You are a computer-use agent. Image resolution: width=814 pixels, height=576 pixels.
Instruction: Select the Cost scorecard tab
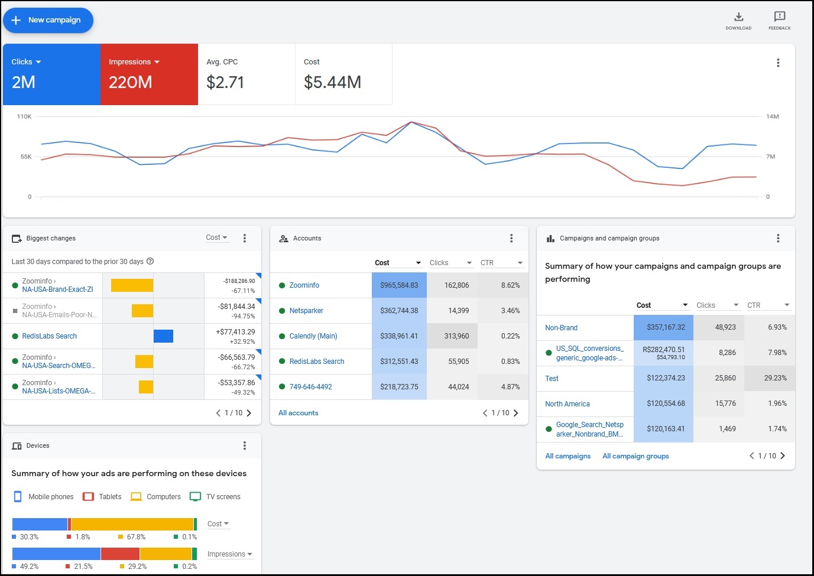click(x=343, y=74)
